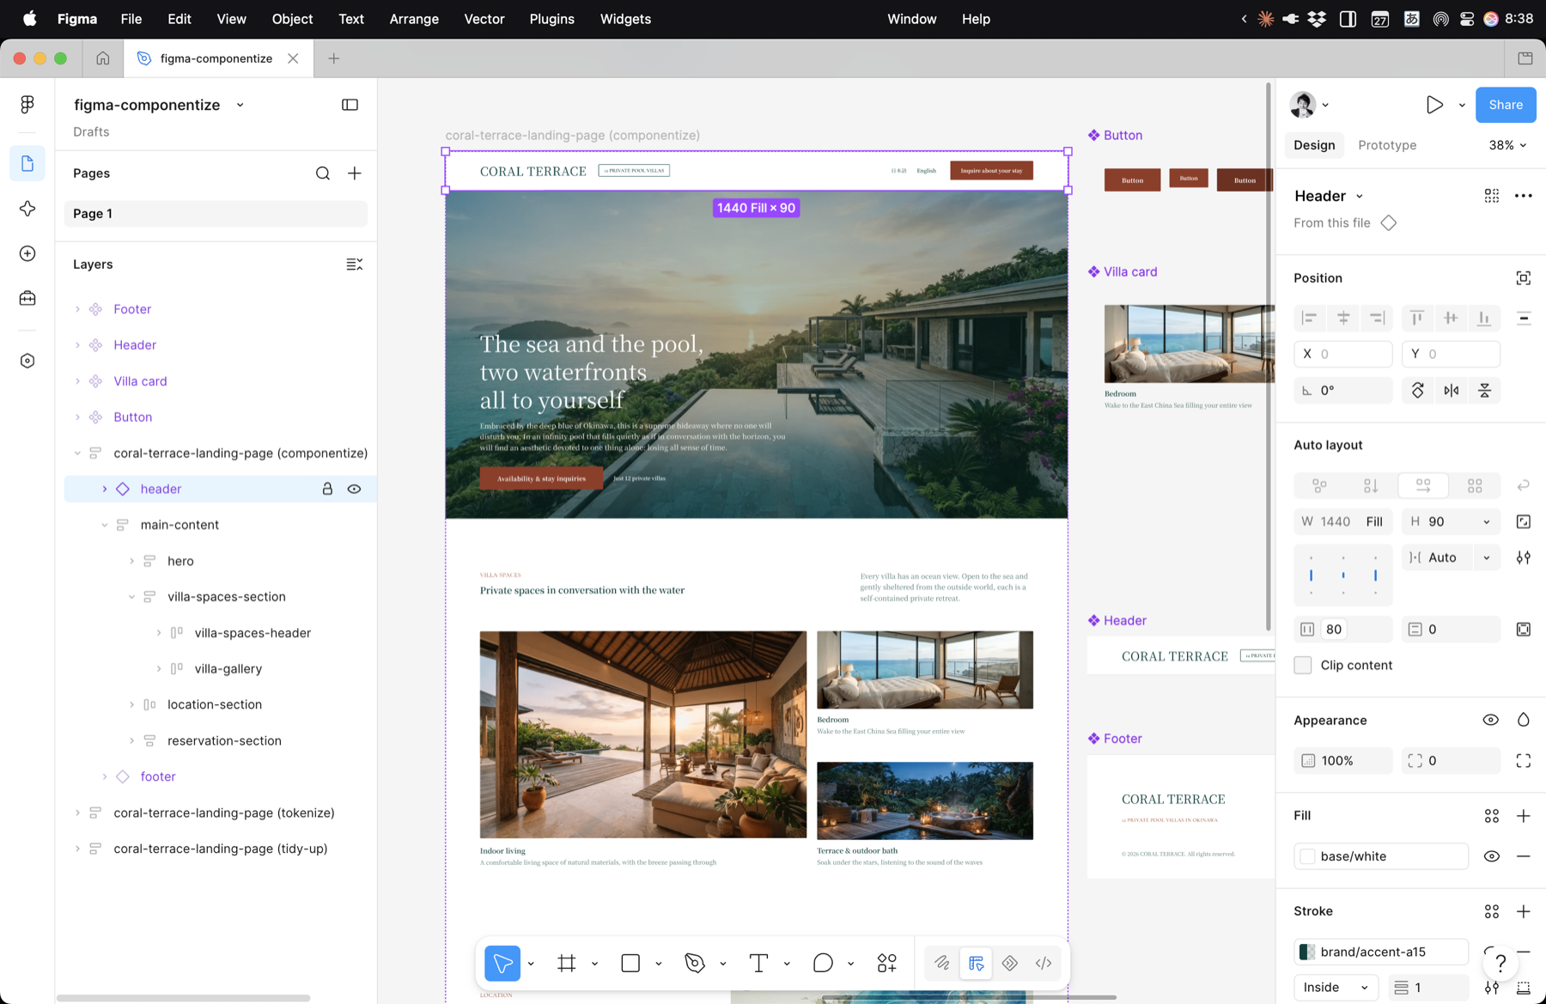The height and width of the screenshot is (1004, 1546).
Task: Select Page 1 in Pages list
Action: (x=216, y=214)
